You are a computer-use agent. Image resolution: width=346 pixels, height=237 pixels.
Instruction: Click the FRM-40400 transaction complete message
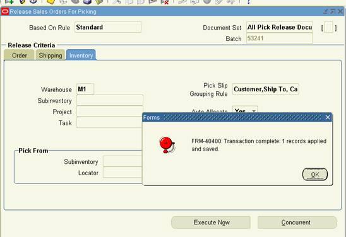259,145
